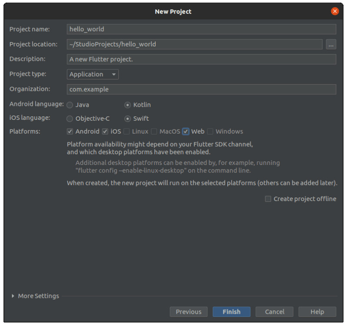Choose Swift for the iOS language
Image resolution: width=347 pixels, height=326 pixels.
(x=128, y=119)
